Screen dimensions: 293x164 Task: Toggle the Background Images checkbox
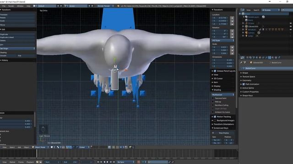[x=215, y=120]
